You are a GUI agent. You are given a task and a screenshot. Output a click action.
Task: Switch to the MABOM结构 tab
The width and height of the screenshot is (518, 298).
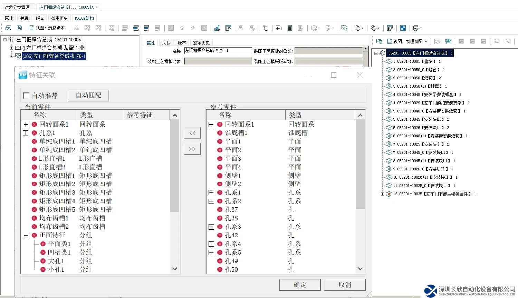(x=84, y=18)
